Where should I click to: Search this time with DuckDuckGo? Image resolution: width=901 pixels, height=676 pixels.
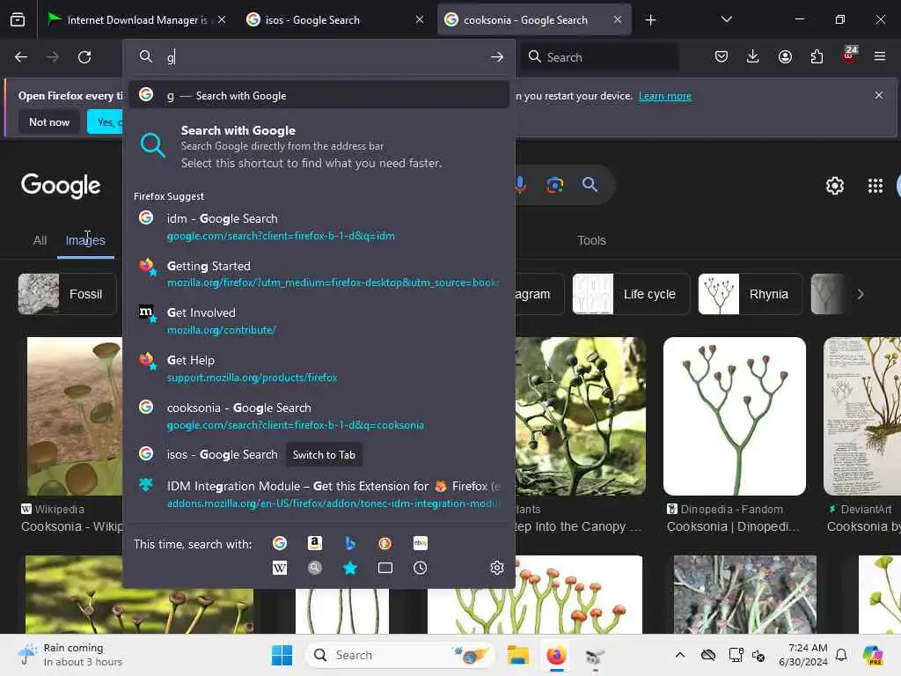coord(385,543)
